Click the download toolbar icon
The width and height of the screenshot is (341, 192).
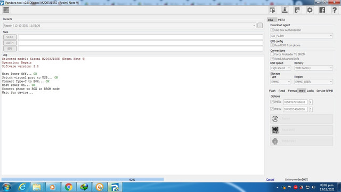[285, 10]
